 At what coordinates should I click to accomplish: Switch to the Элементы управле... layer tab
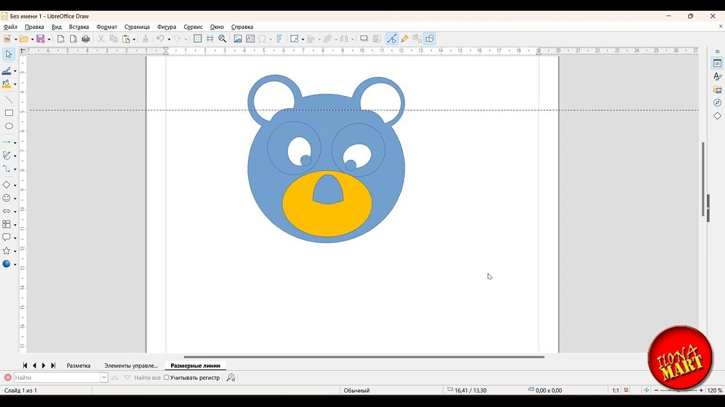131,366
